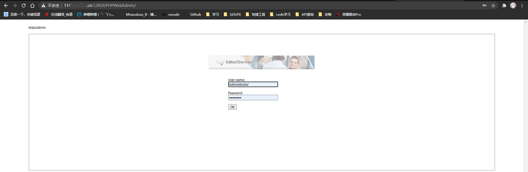Open the vscode bookmark

click(x=171, y=14)
